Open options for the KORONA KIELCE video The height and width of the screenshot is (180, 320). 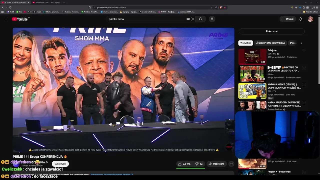(x=304, y=85)
